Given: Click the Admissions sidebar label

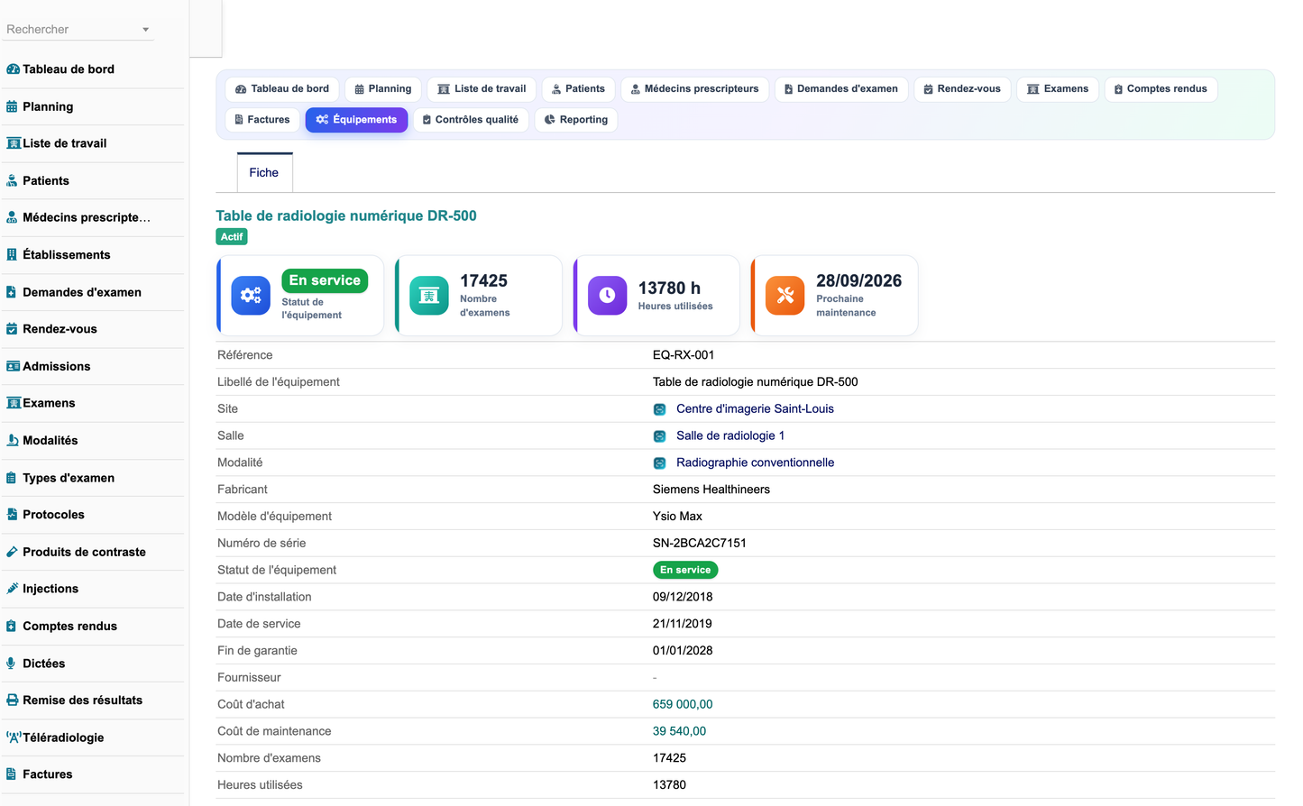Looking at the screenshot, I should coord(57,366).
